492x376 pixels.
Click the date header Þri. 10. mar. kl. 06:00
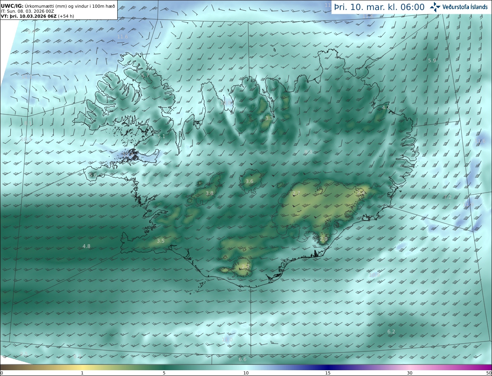(379, 7)
